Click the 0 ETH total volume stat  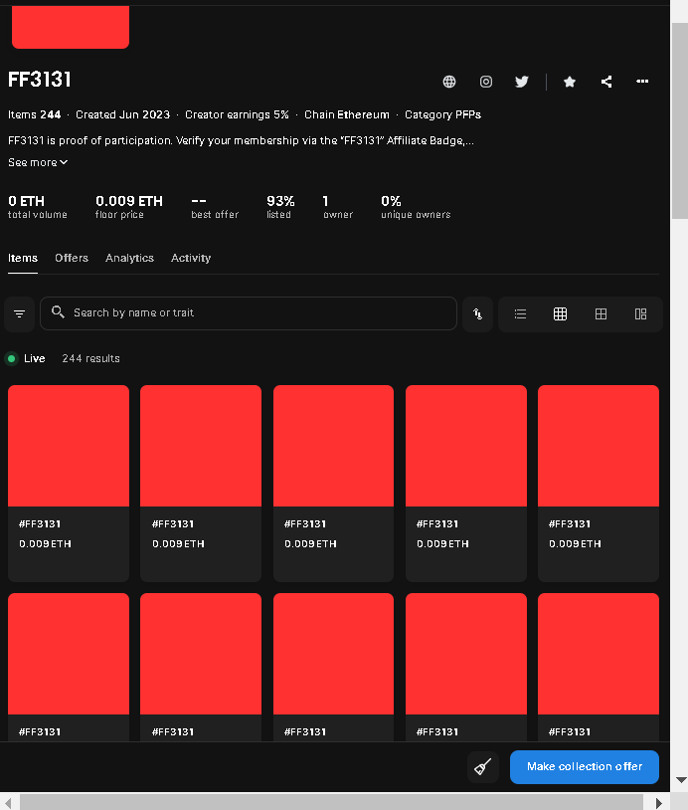pyautogui.click(x=37, y=207)
